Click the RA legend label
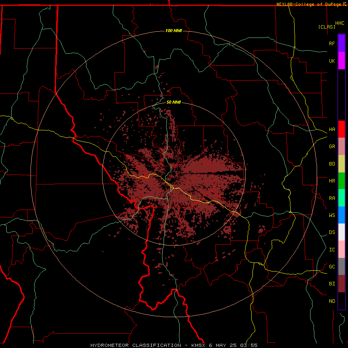This screenshot has width=348, height=348. pyautogui.click(x=332, y=198)
